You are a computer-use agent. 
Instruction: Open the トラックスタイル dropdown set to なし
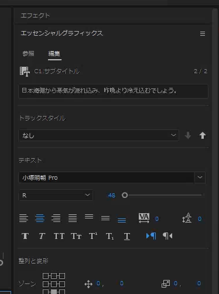(x=98, y=135)
